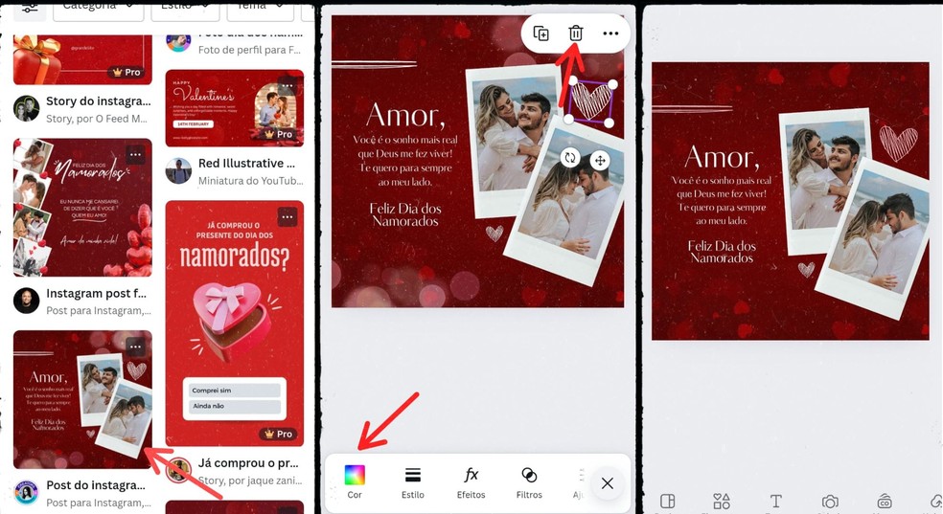Open more options on the Amor polaroid template

(x=136, y=346)
